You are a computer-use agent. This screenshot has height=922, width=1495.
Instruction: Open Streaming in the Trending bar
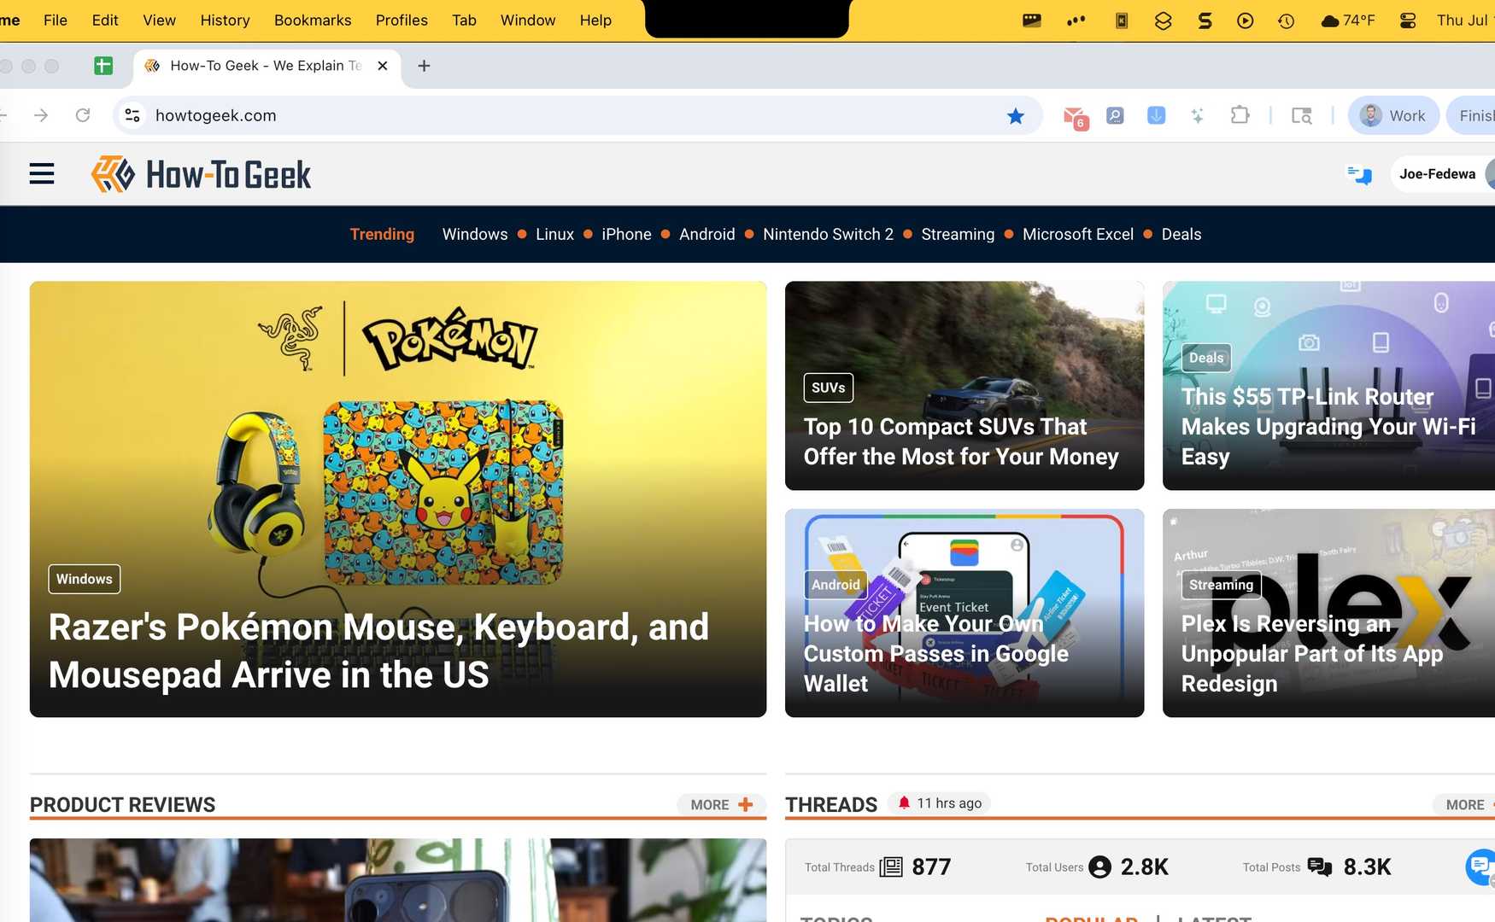coord(958,234)
